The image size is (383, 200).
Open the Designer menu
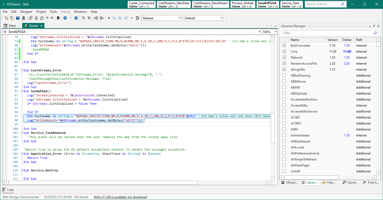(x=26, y=12)
